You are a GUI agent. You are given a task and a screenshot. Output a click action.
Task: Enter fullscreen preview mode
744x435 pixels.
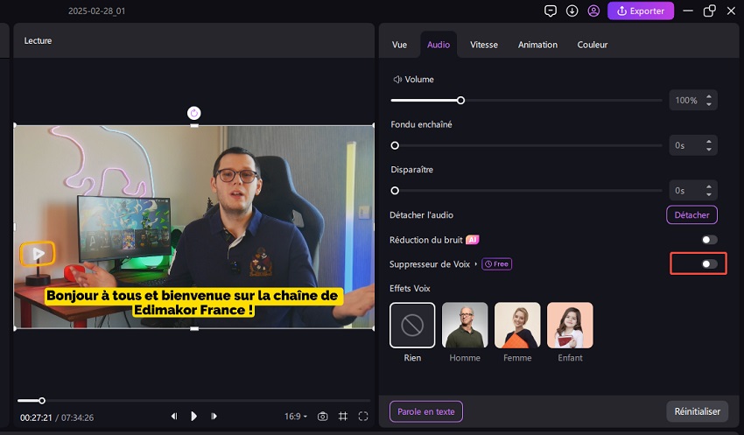(x=363, y=417)
